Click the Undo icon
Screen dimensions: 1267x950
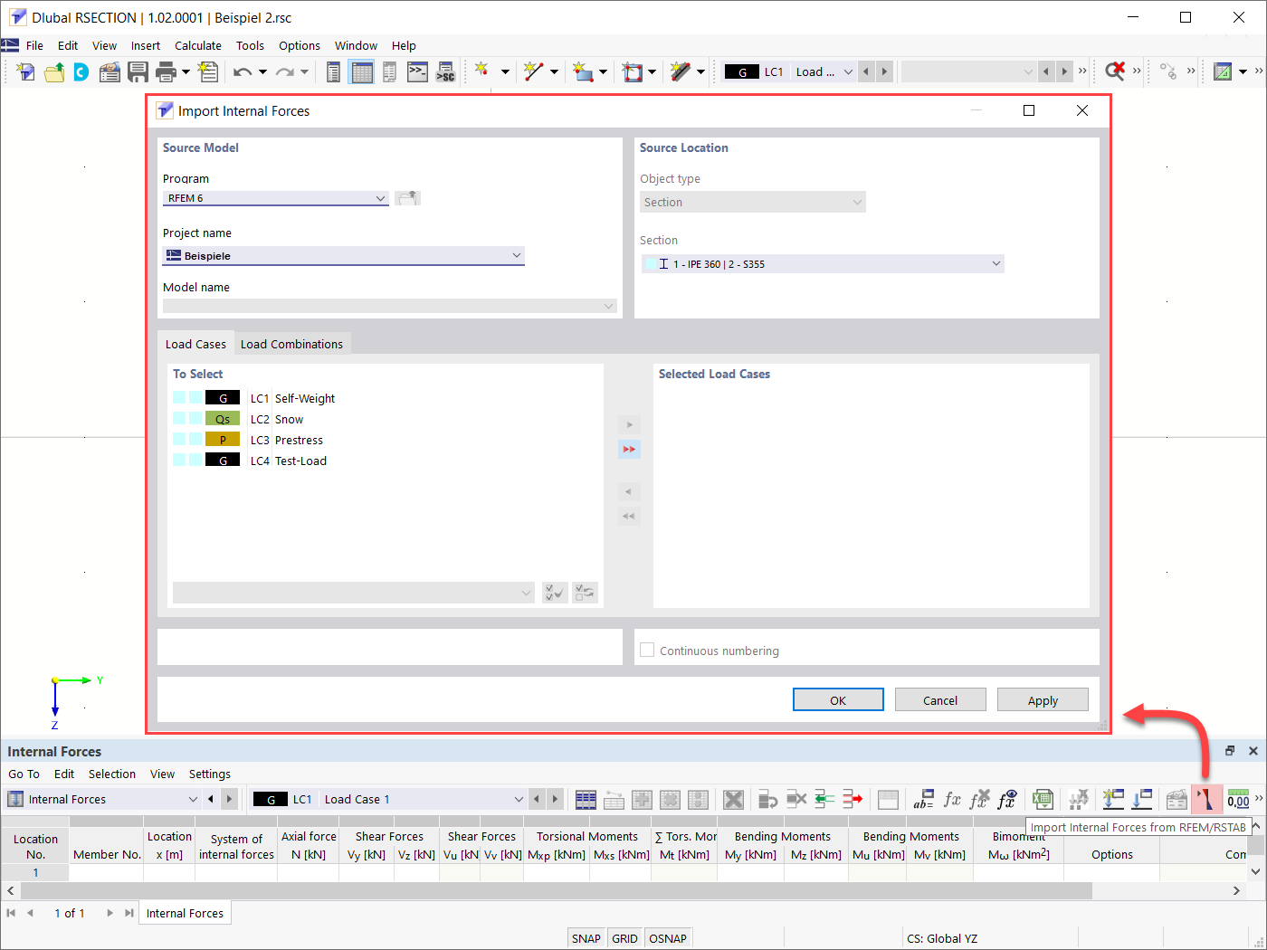[243, 71]
